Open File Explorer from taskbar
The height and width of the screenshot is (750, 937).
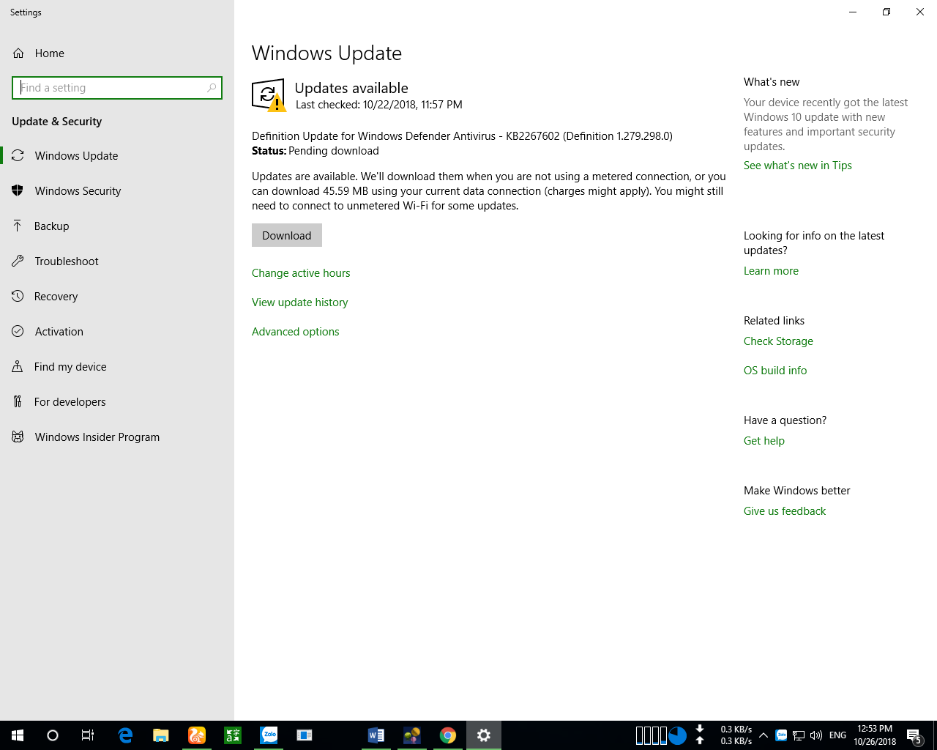tap(161, 735)
